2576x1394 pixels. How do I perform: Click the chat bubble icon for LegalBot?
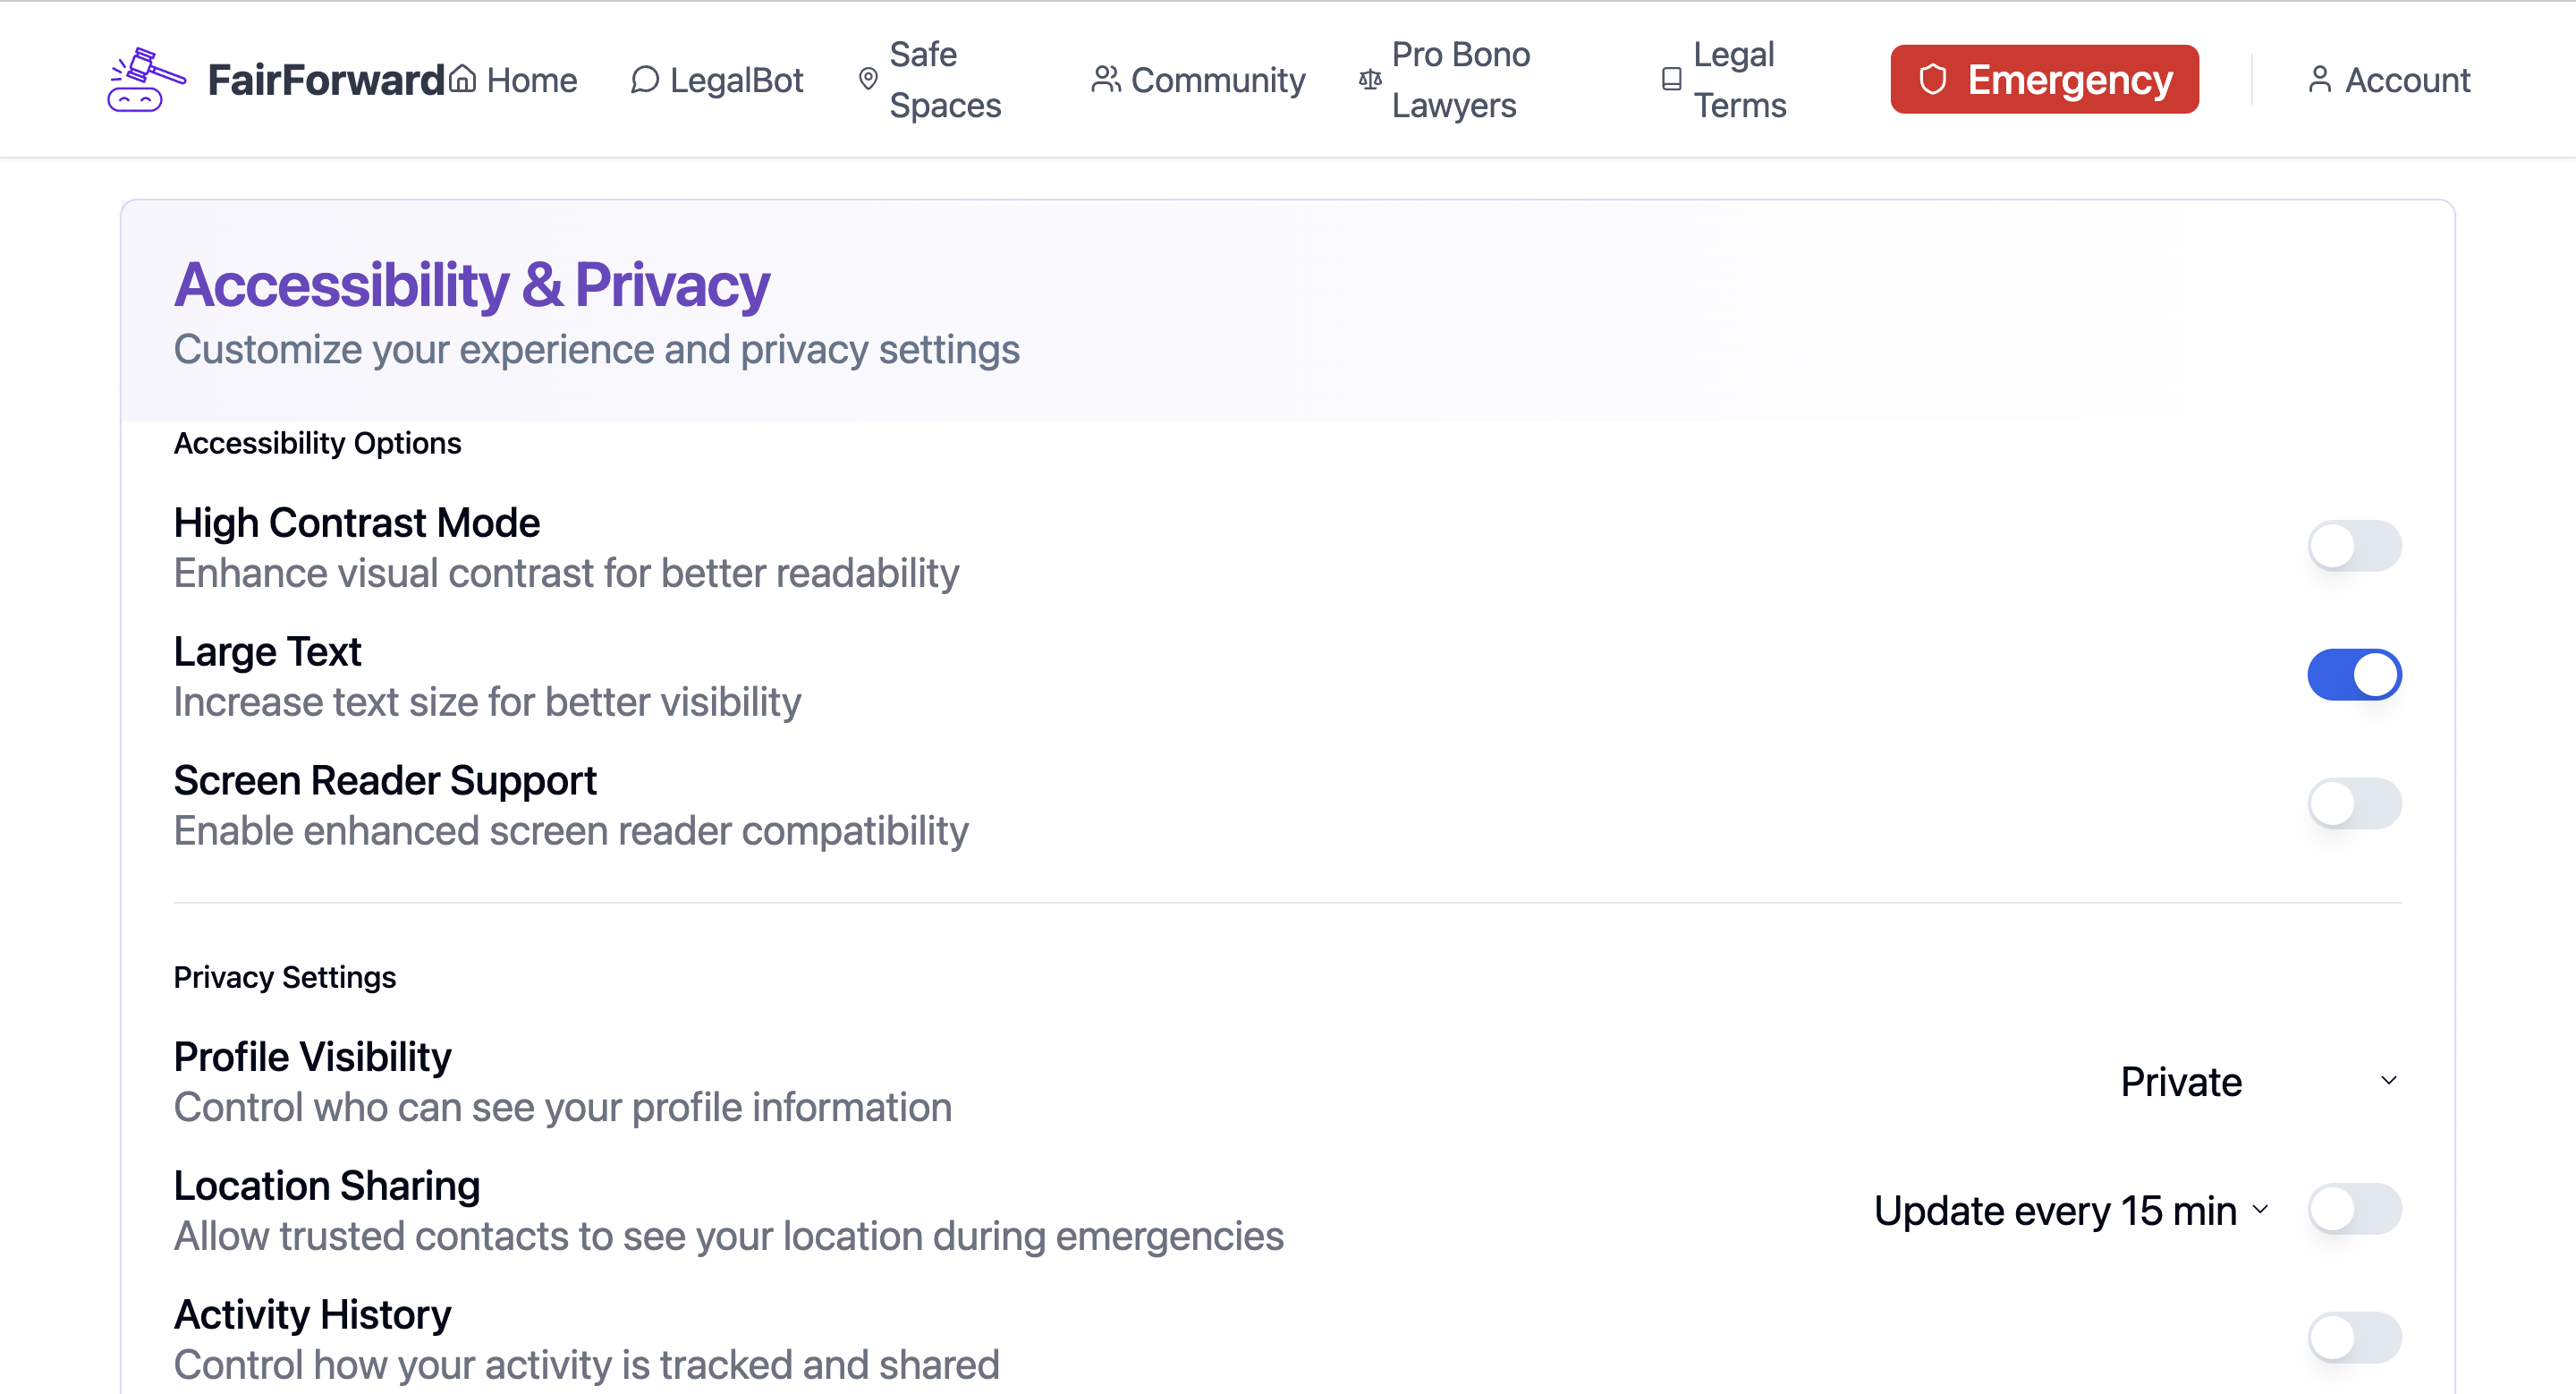(645, 79)
